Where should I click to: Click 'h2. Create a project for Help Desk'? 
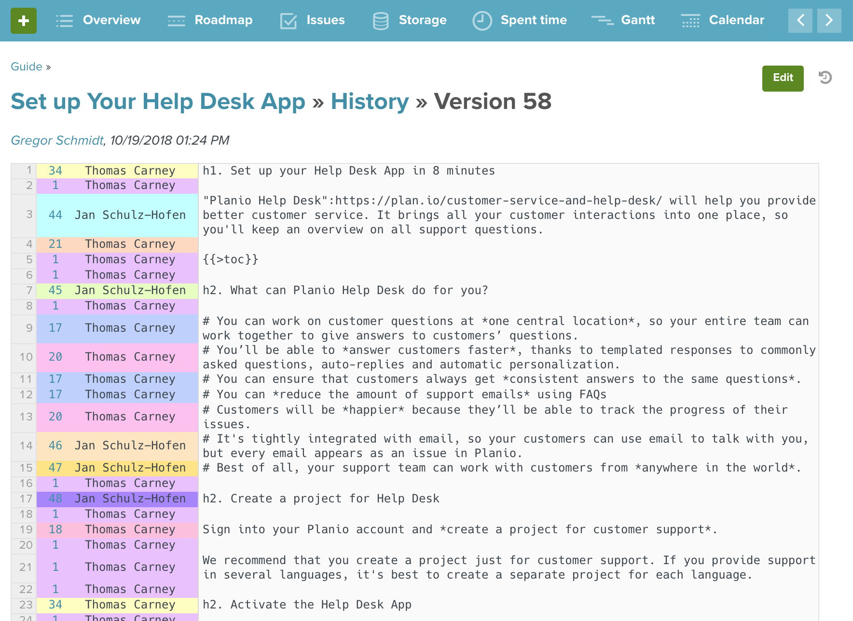321,499
